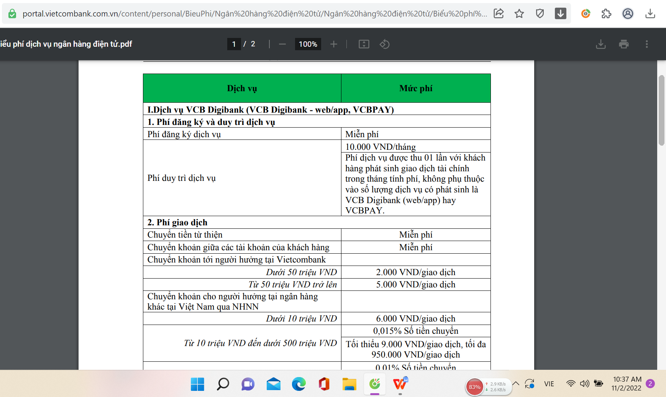This screenshot has width=666, height=397.
Task: Open clock and calendar 10:37 AM
Action: point(627,384)
